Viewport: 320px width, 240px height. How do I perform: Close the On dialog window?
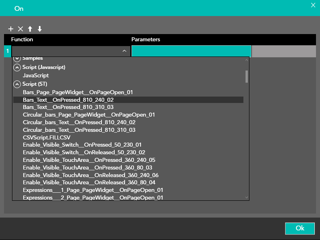[x=313, y=5]
